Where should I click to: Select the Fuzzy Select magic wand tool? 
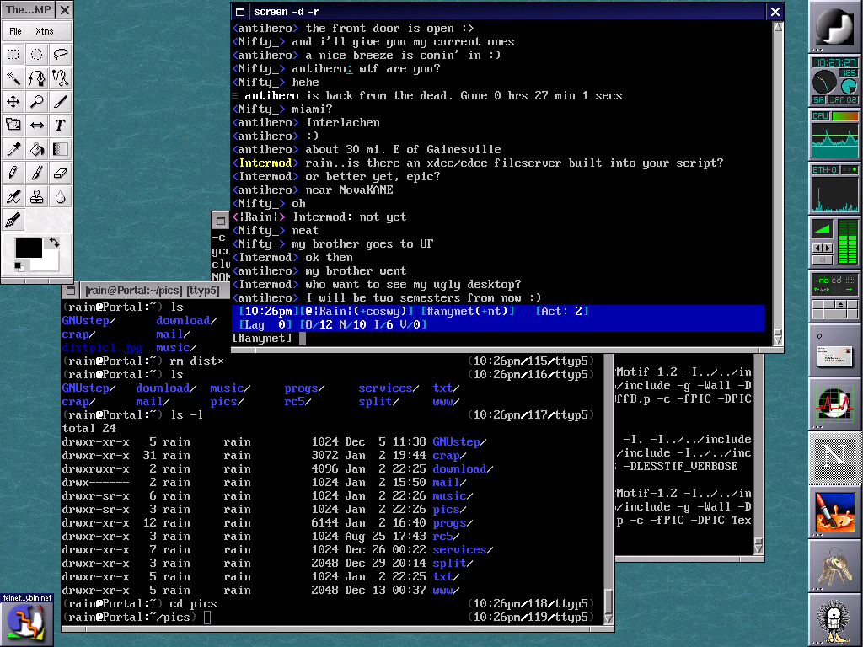click(13, 78)
